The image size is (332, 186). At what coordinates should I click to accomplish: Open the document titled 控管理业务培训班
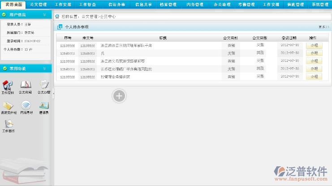(x=116, y=77)
